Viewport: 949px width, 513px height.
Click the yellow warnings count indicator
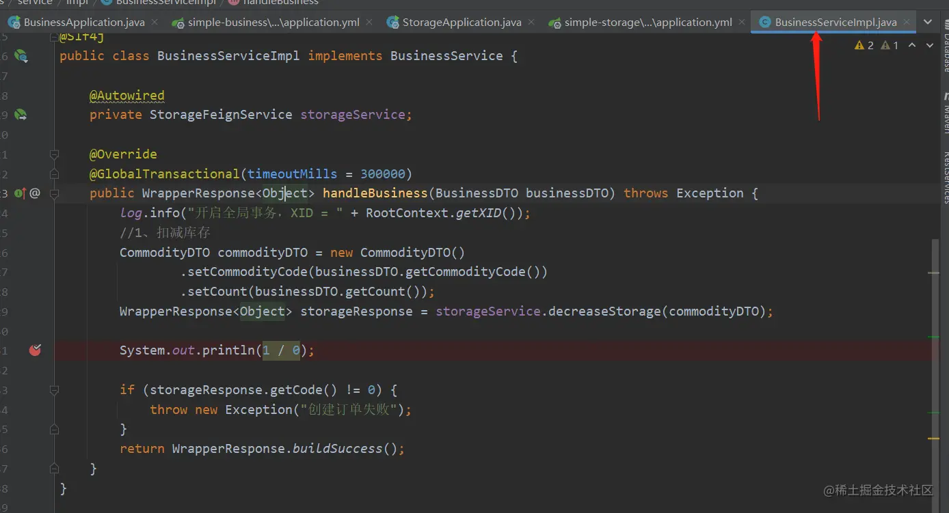point(864,45)
